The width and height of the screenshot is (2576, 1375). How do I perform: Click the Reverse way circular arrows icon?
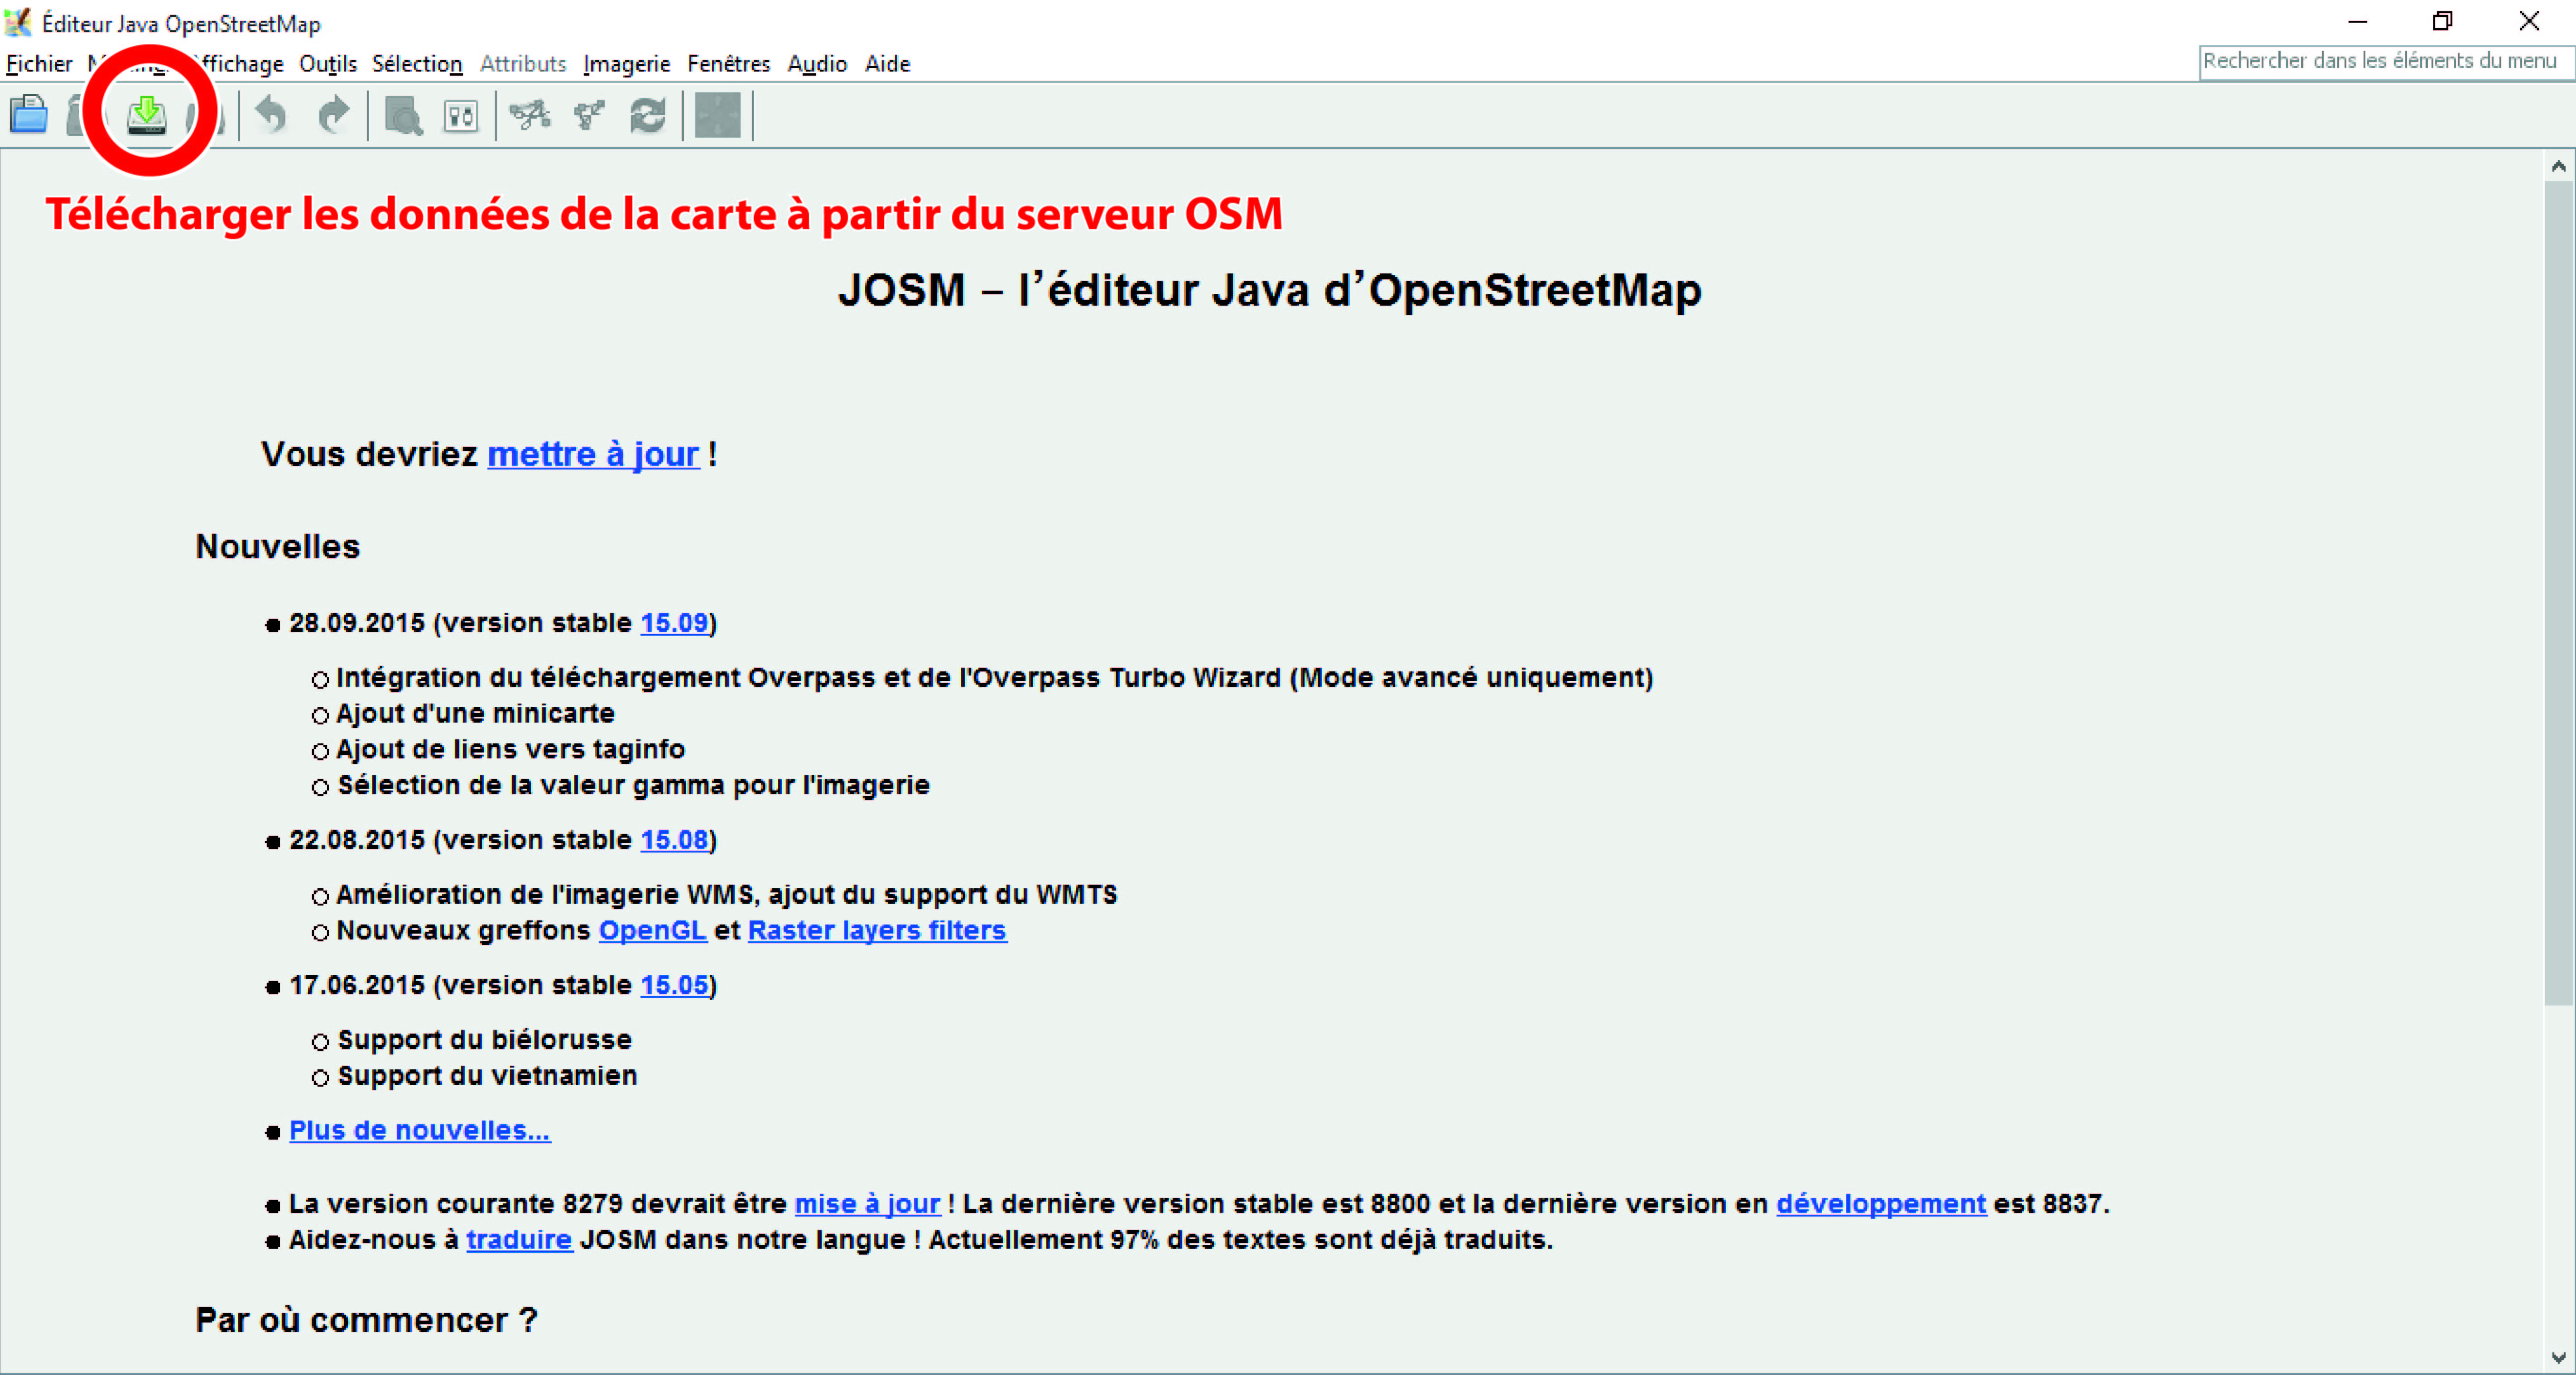click(x=648, y=115)
